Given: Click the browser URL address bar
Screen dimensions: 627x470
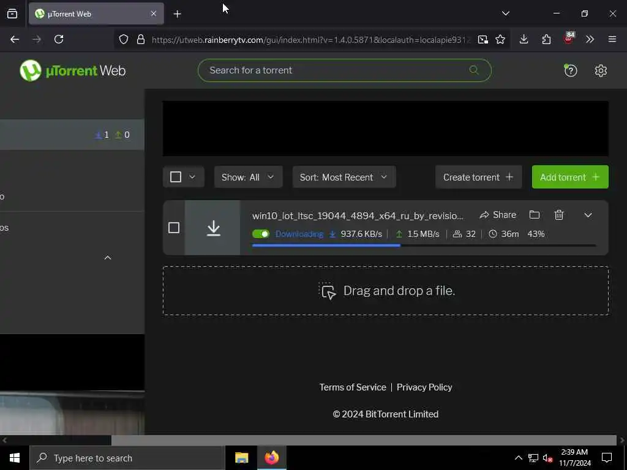Looking at the screenshot, I should coord(311,40).
